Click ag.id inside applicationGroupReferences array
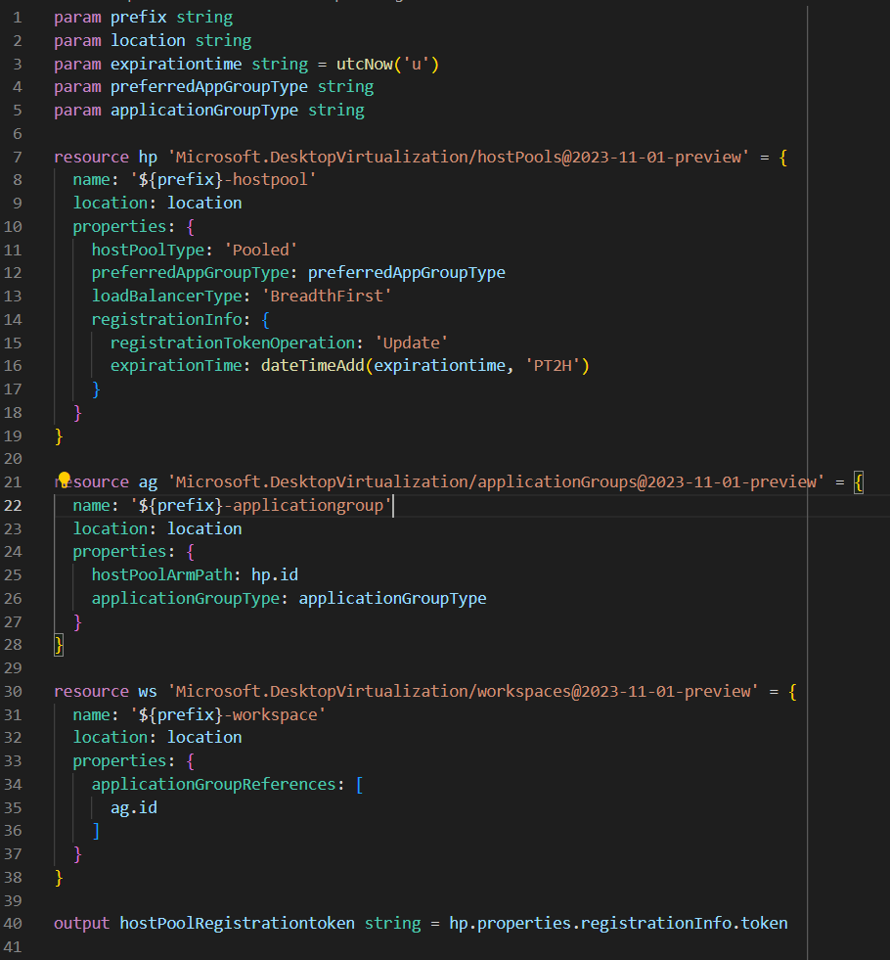 click(134, 808)
